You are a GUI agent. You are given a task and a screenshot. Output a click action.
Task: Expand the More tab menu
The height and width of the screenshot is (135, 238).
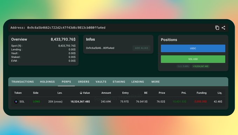tap(156, 82)
